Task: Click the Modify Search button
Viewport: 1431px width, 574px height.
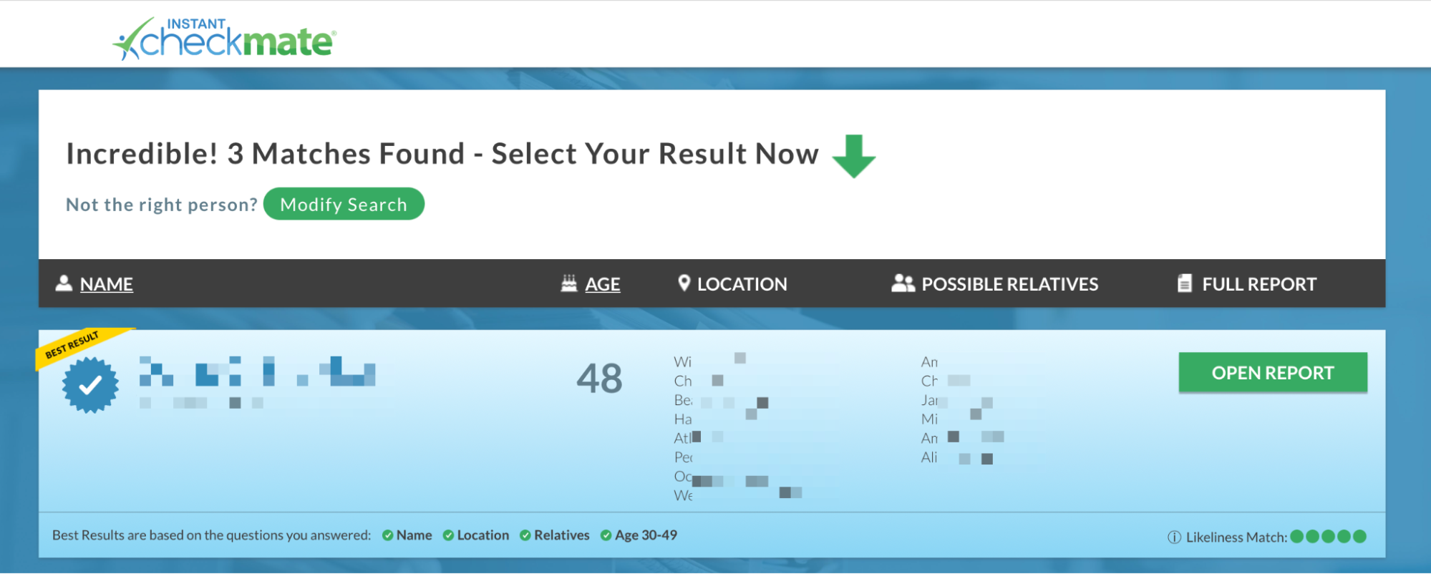Action: (x=344, y=205)
